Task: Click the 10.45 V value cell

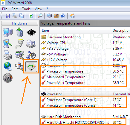Action: (118, 60)
